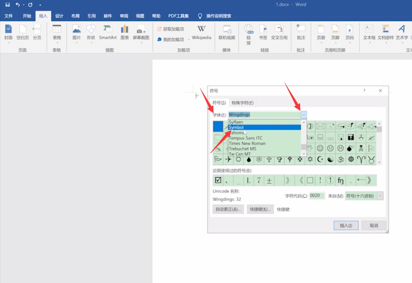
Task: Click Save icon in title bar
Action: click(x=8, y=5)
